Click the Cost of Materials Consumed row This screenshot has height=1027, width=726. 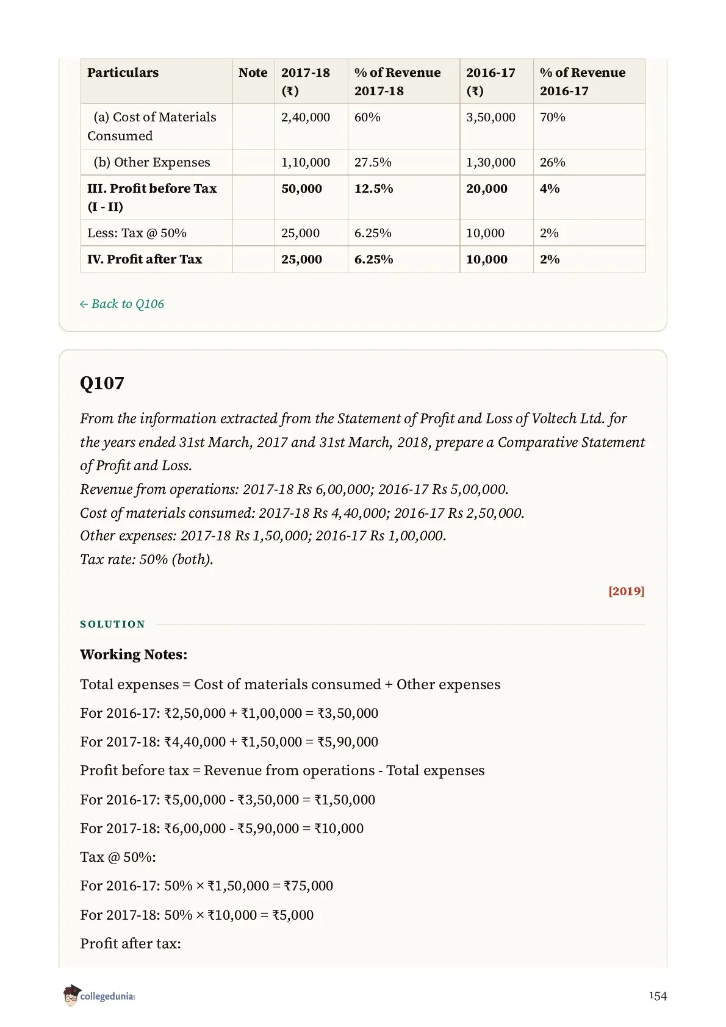tap(363, 126)
